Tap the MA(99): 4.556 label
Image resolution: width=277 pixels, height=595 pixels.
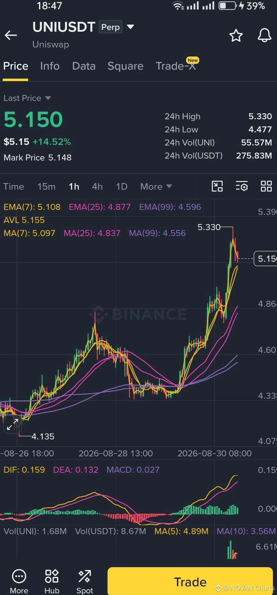(x=157, y=233)
